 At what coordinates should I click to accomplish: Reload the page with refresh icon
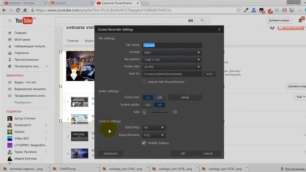point(18,10)
